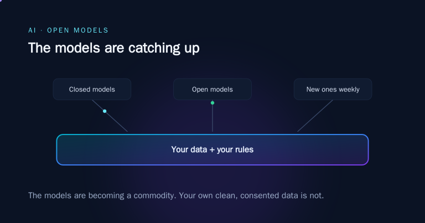425x223 pixels.
Task: Click the vertical connector line below Open models
Action: tap(212, 118)
